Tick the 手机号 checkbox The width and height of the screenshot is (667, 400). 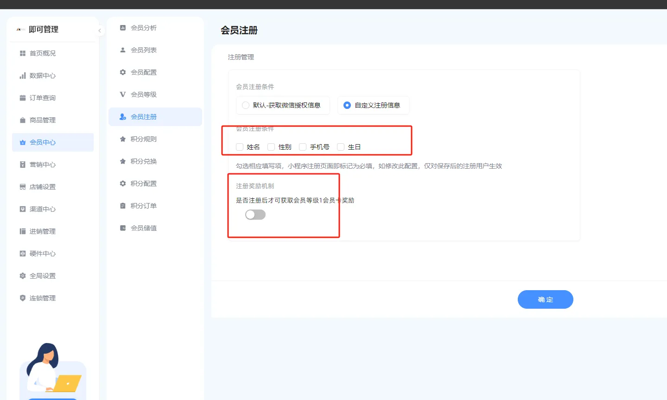click(303, 147)
